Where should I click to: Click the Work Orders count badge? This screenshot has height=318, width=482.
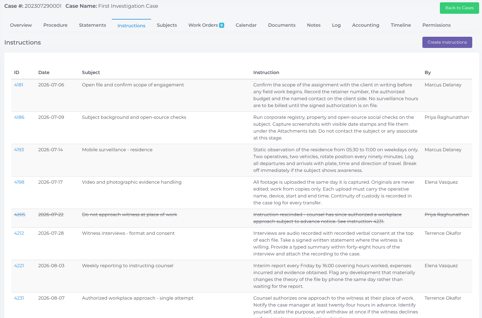[x=222, y=25]
